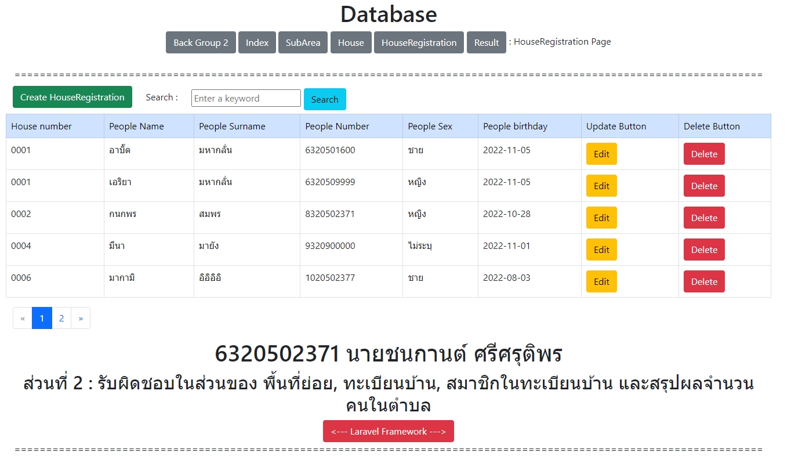Click the Search : label
The width and height of the screenshot is (791, 470).
162,97
